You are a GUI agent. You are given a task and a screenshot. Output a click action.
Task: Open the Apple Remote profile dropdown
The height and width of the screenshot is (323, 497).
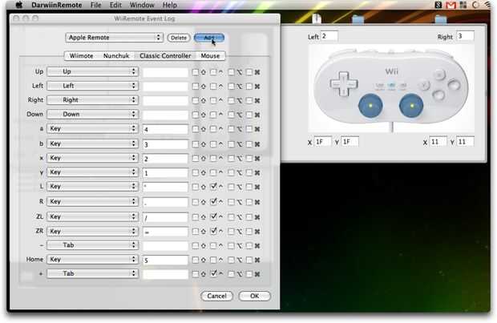pyautogui.click(x=115, y=38)
